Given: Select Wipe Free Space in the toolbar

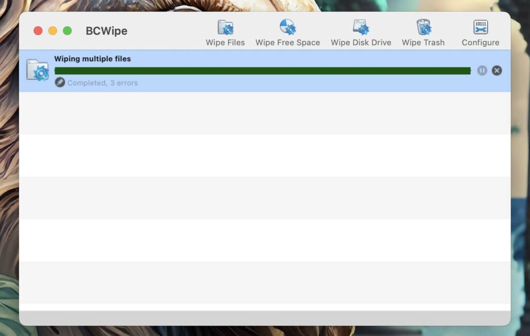Looking at the screenshot, I should (x=288, y=33).
